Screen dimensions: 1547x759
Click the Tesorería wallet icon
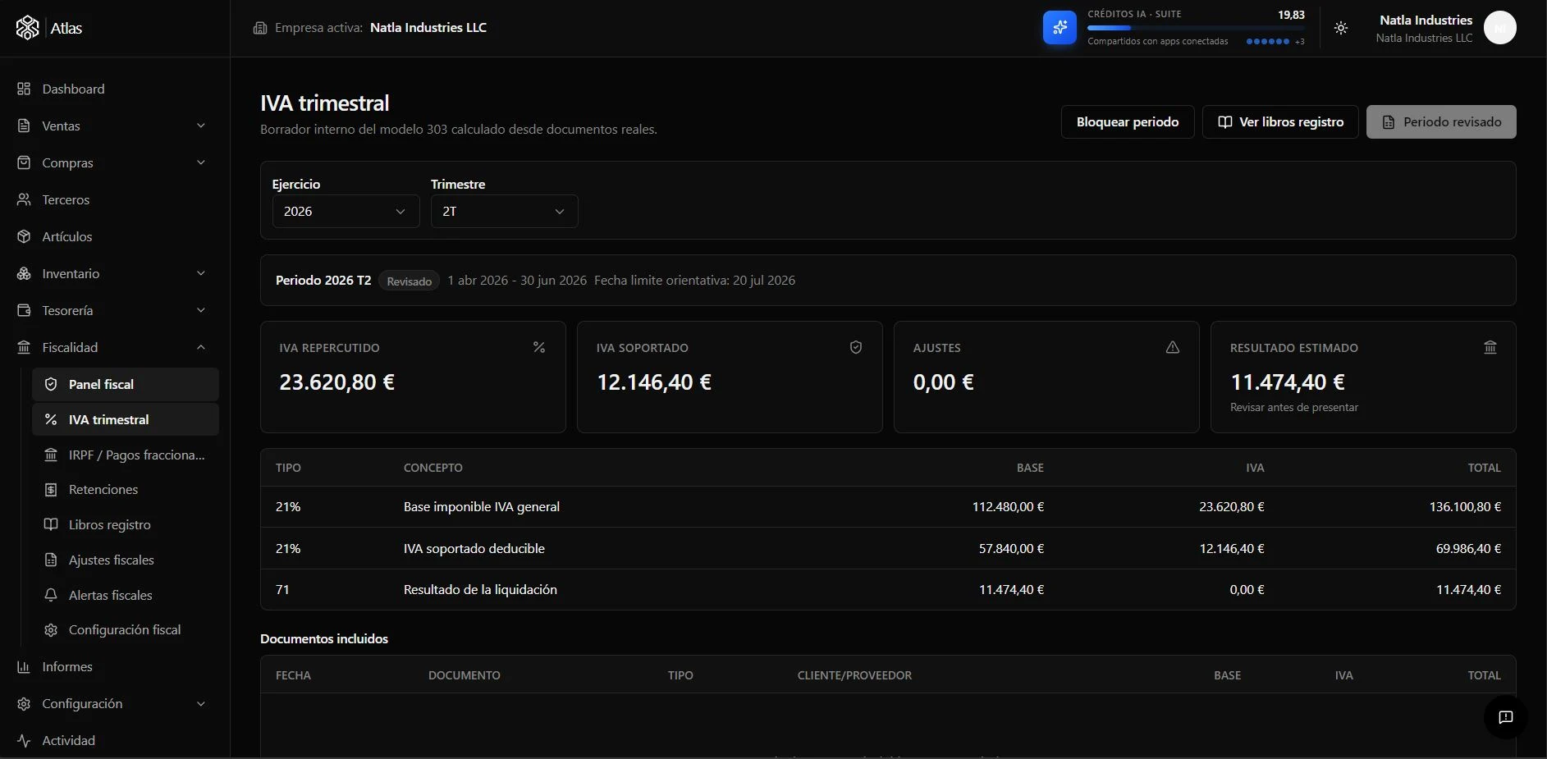coord(24,310)
